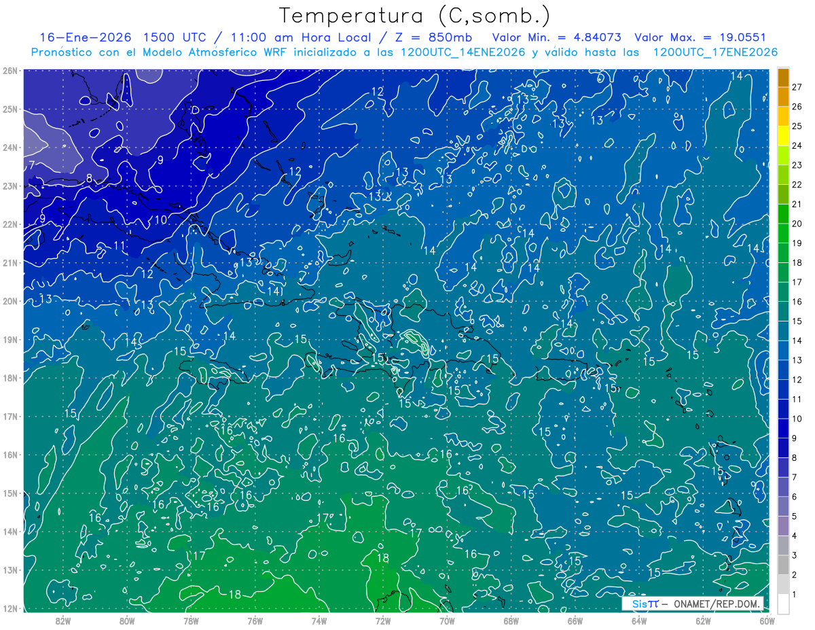The image size is (815, 630).
Task: Click the "12N" latitude axis label
Action: [10, 608]
